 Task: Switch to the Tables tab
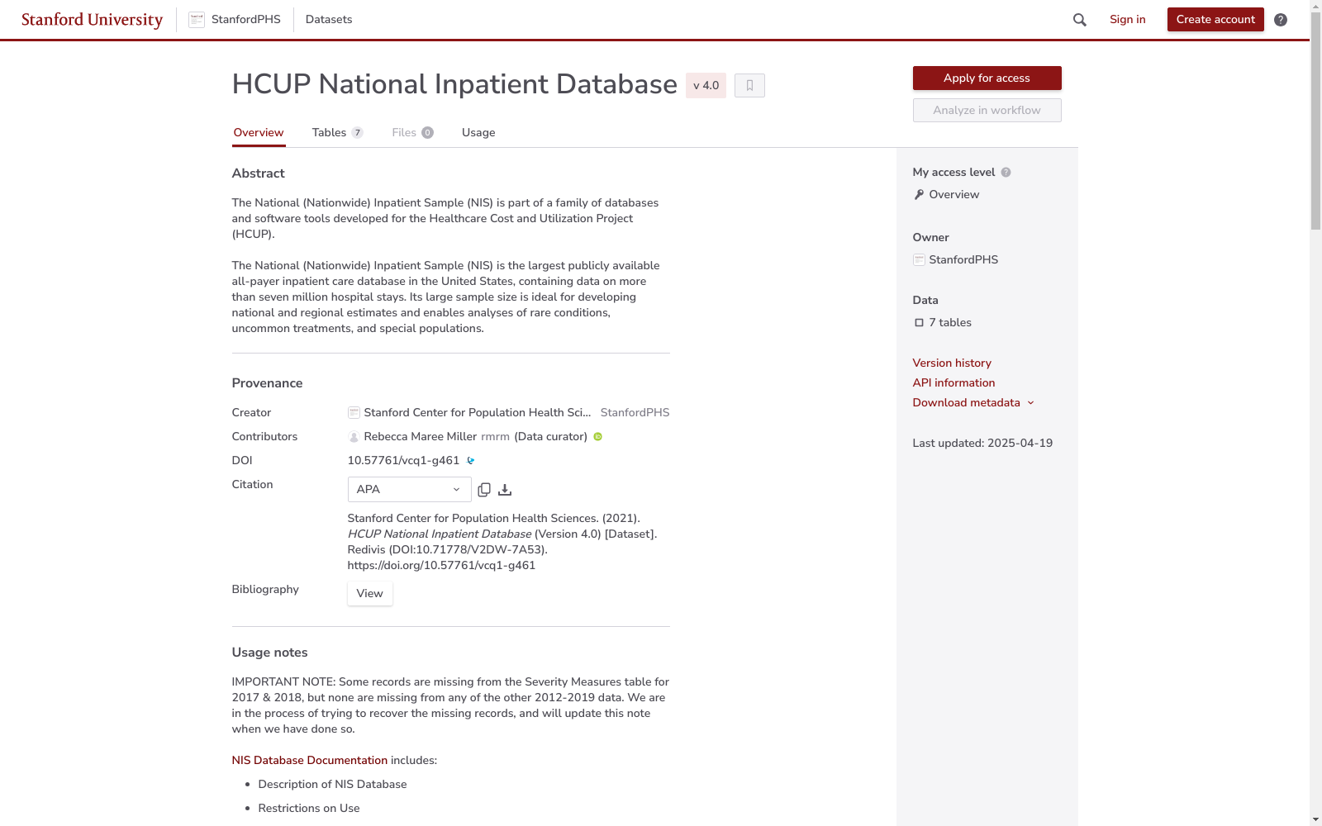[337, 133]
